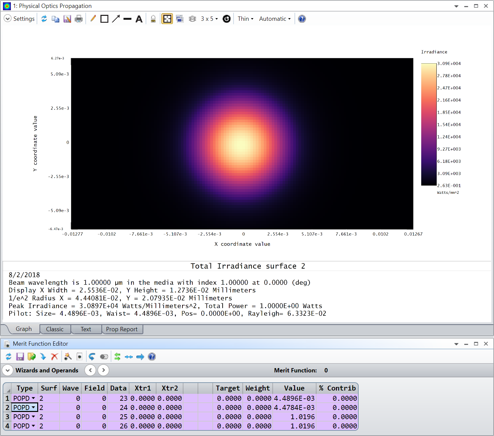
Task: Load a merit function from folder
Action: point(32,357)
